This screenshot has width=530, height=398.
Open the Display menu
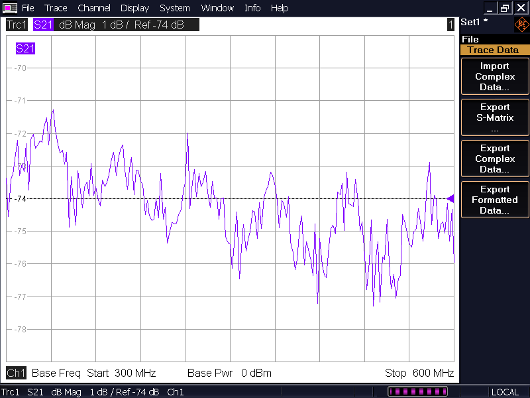point(134,8)
